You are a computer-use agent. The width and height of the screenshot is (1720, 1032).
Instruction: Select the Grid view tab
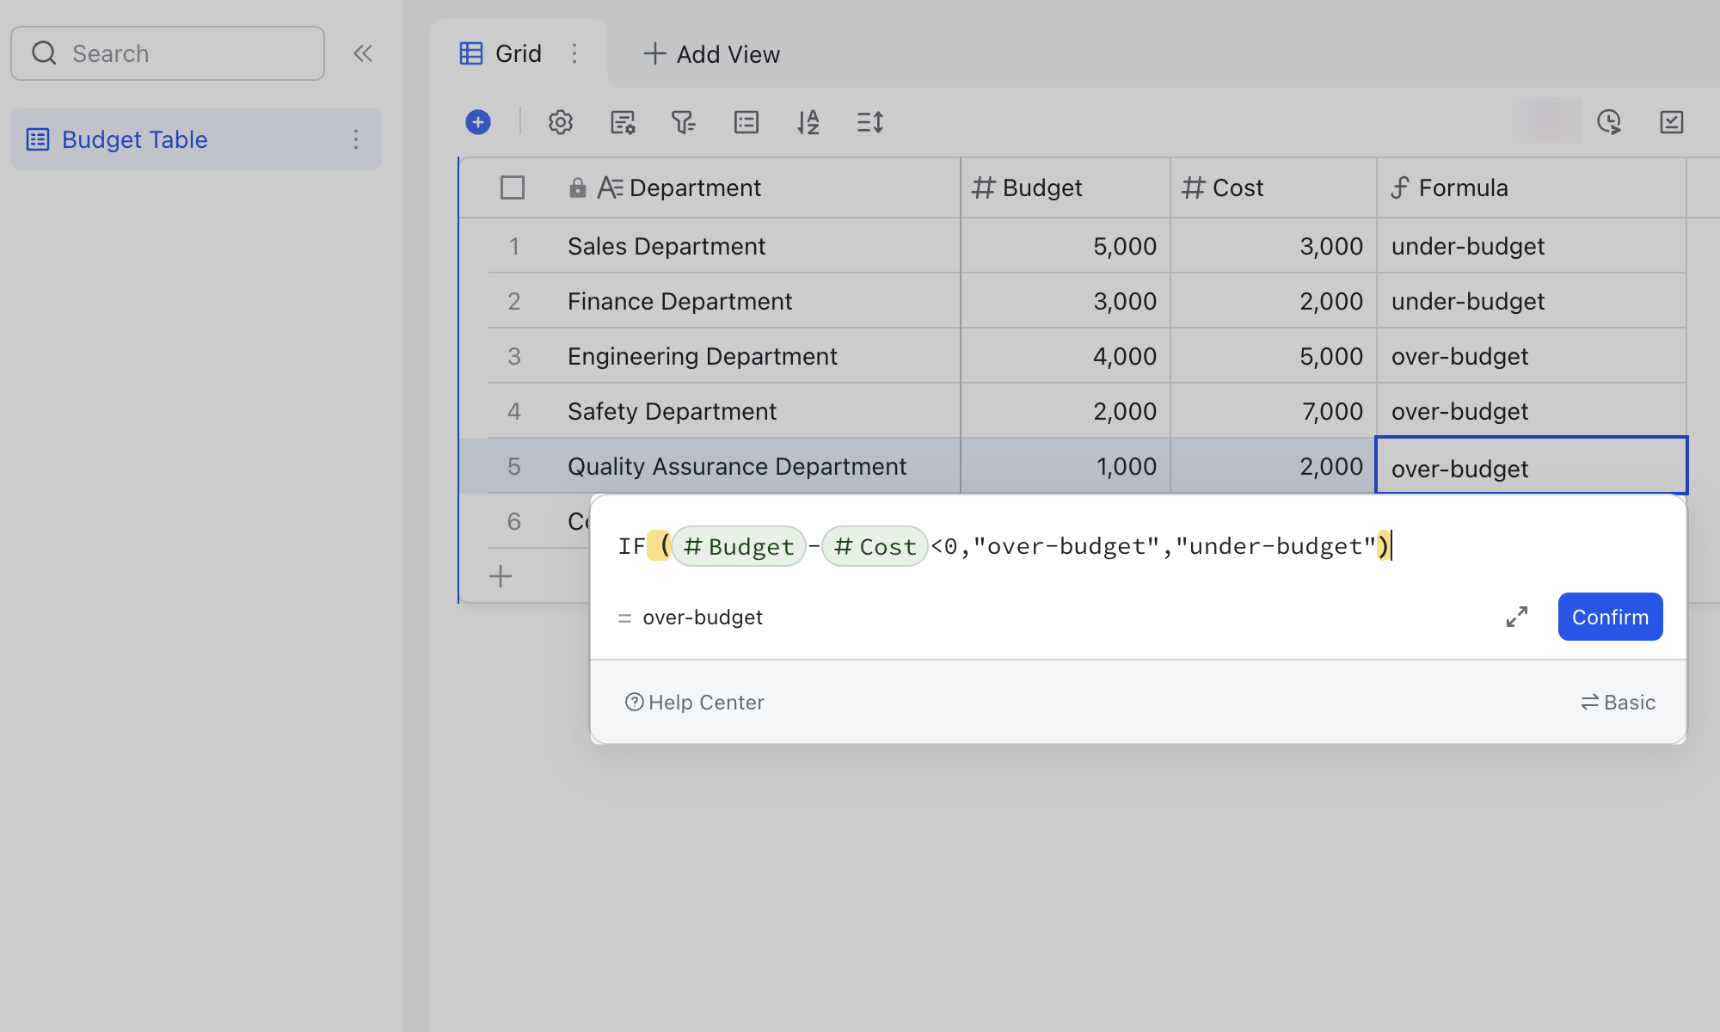[501, 53]
